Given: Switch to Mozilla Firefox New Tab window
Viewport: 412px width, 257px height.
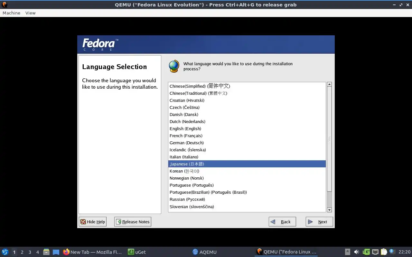Looking at the screenshot, I should point(93,252).
